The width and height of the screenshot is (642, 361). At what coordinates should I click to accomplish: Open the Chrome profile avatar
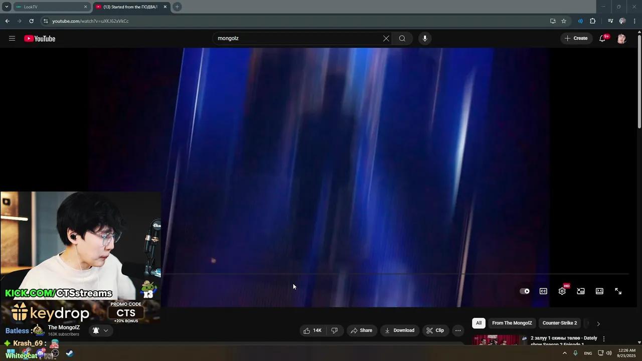622,21
